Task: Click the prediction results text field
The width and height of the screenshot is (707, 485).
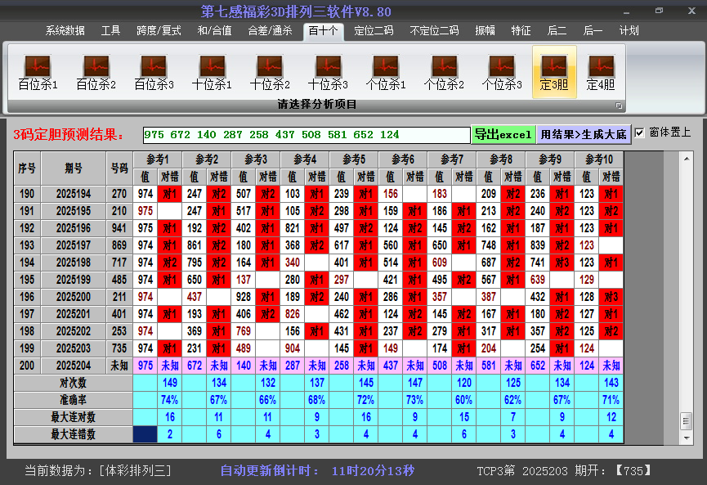Action: (x=307, y=135)
